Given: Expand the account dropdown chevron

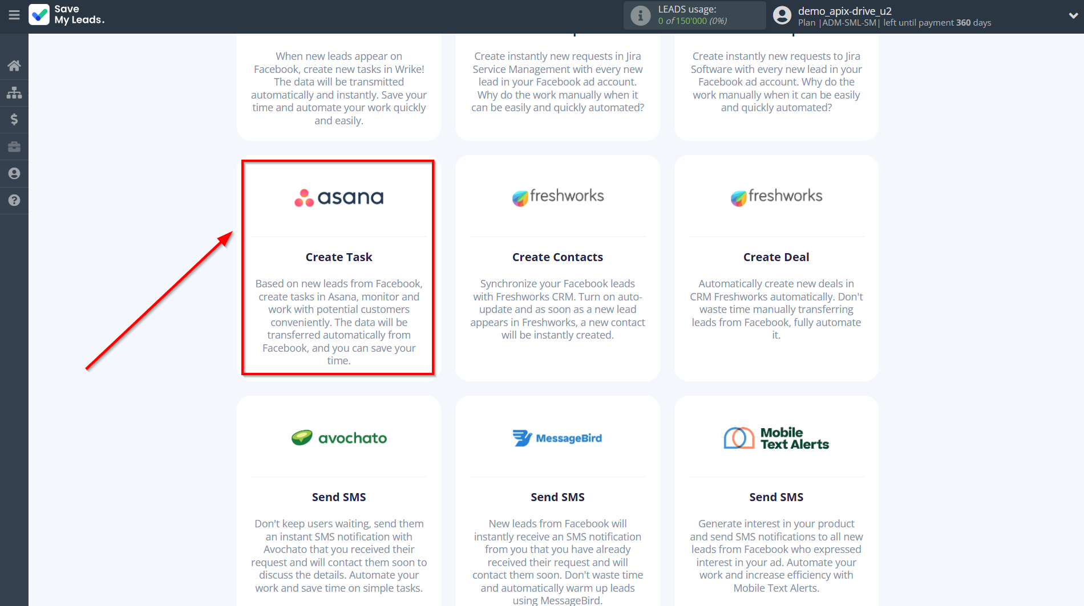Looking at the screenshot, I should click(x=1073, y=15).
